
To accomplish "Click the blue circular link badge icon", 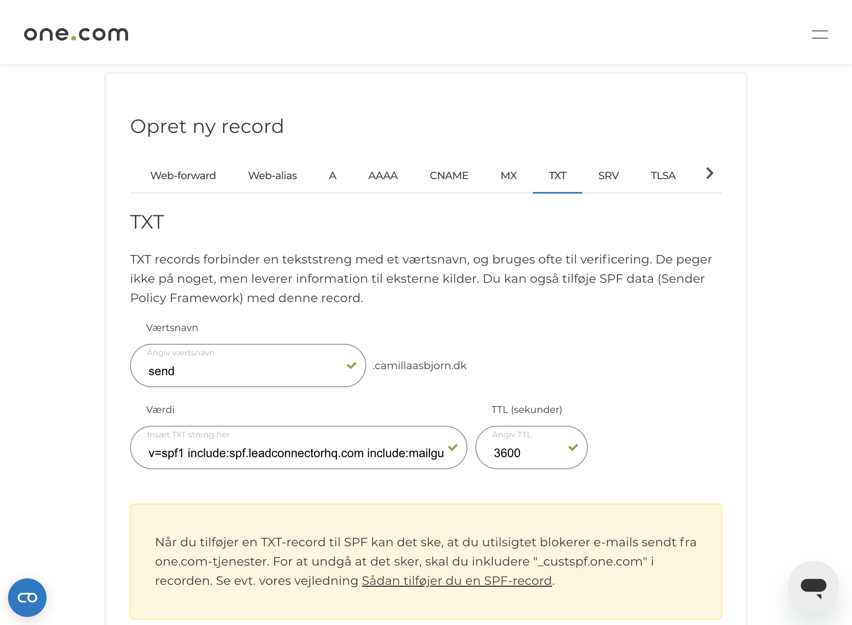I will coord(27,597).
